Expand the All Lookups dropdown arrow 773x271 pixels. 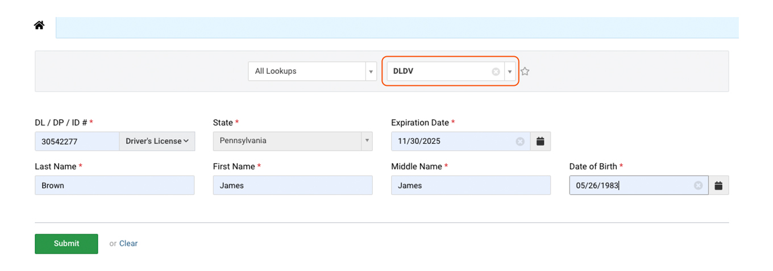(x=371, y=72)
